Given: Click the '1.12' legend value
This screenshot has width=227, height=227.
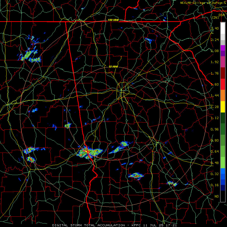Looking at the screenshot, I should click(x=215, y=118).
